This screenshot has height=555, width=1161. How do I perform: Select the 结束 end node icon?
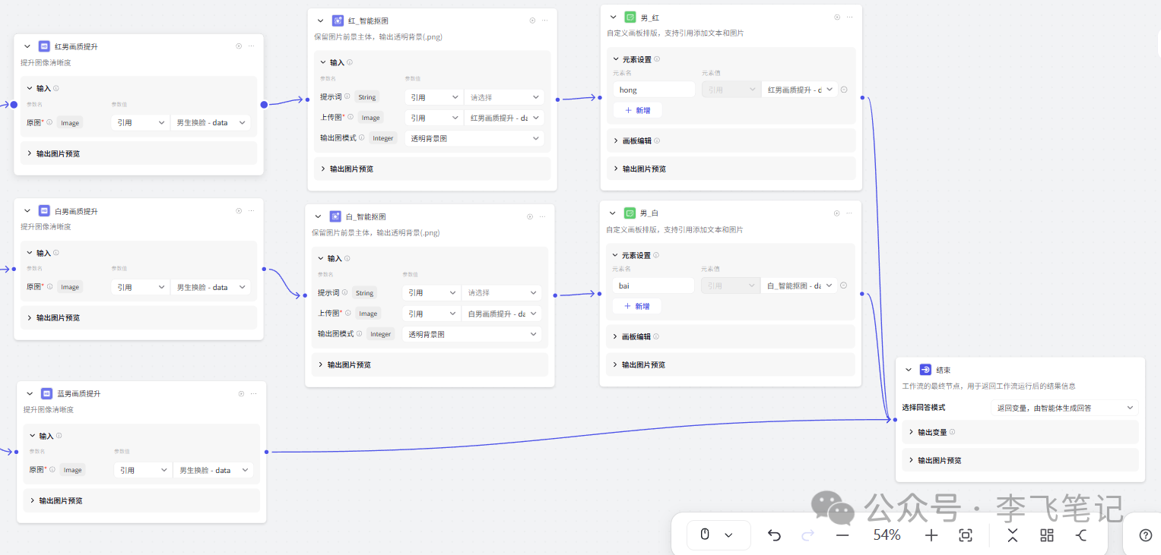(x=925, y=370)
